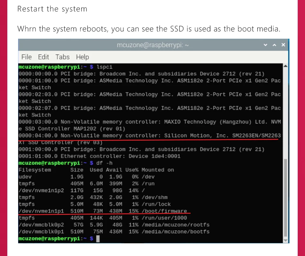Click the cursor block at the last prompt
The image size is (305, 256).
click(x=98, y=239)
